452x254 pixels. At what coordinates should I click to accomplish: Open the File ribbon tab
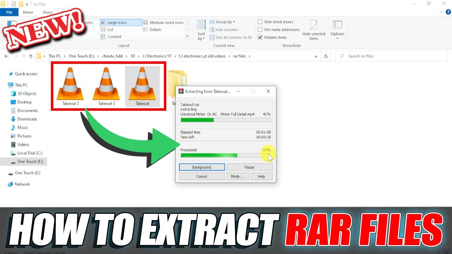pos(9,12)
